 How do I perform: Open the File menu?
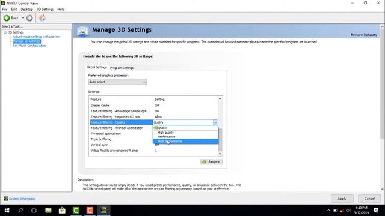5,10
